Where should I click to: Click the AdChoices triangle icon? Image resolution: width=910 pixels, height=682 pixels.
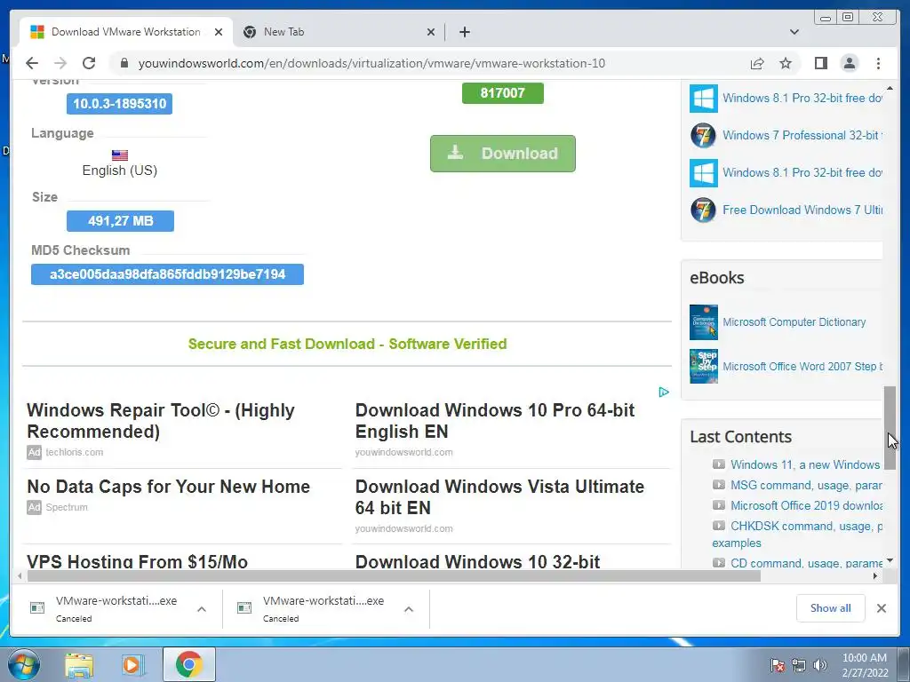pos(664,393)
